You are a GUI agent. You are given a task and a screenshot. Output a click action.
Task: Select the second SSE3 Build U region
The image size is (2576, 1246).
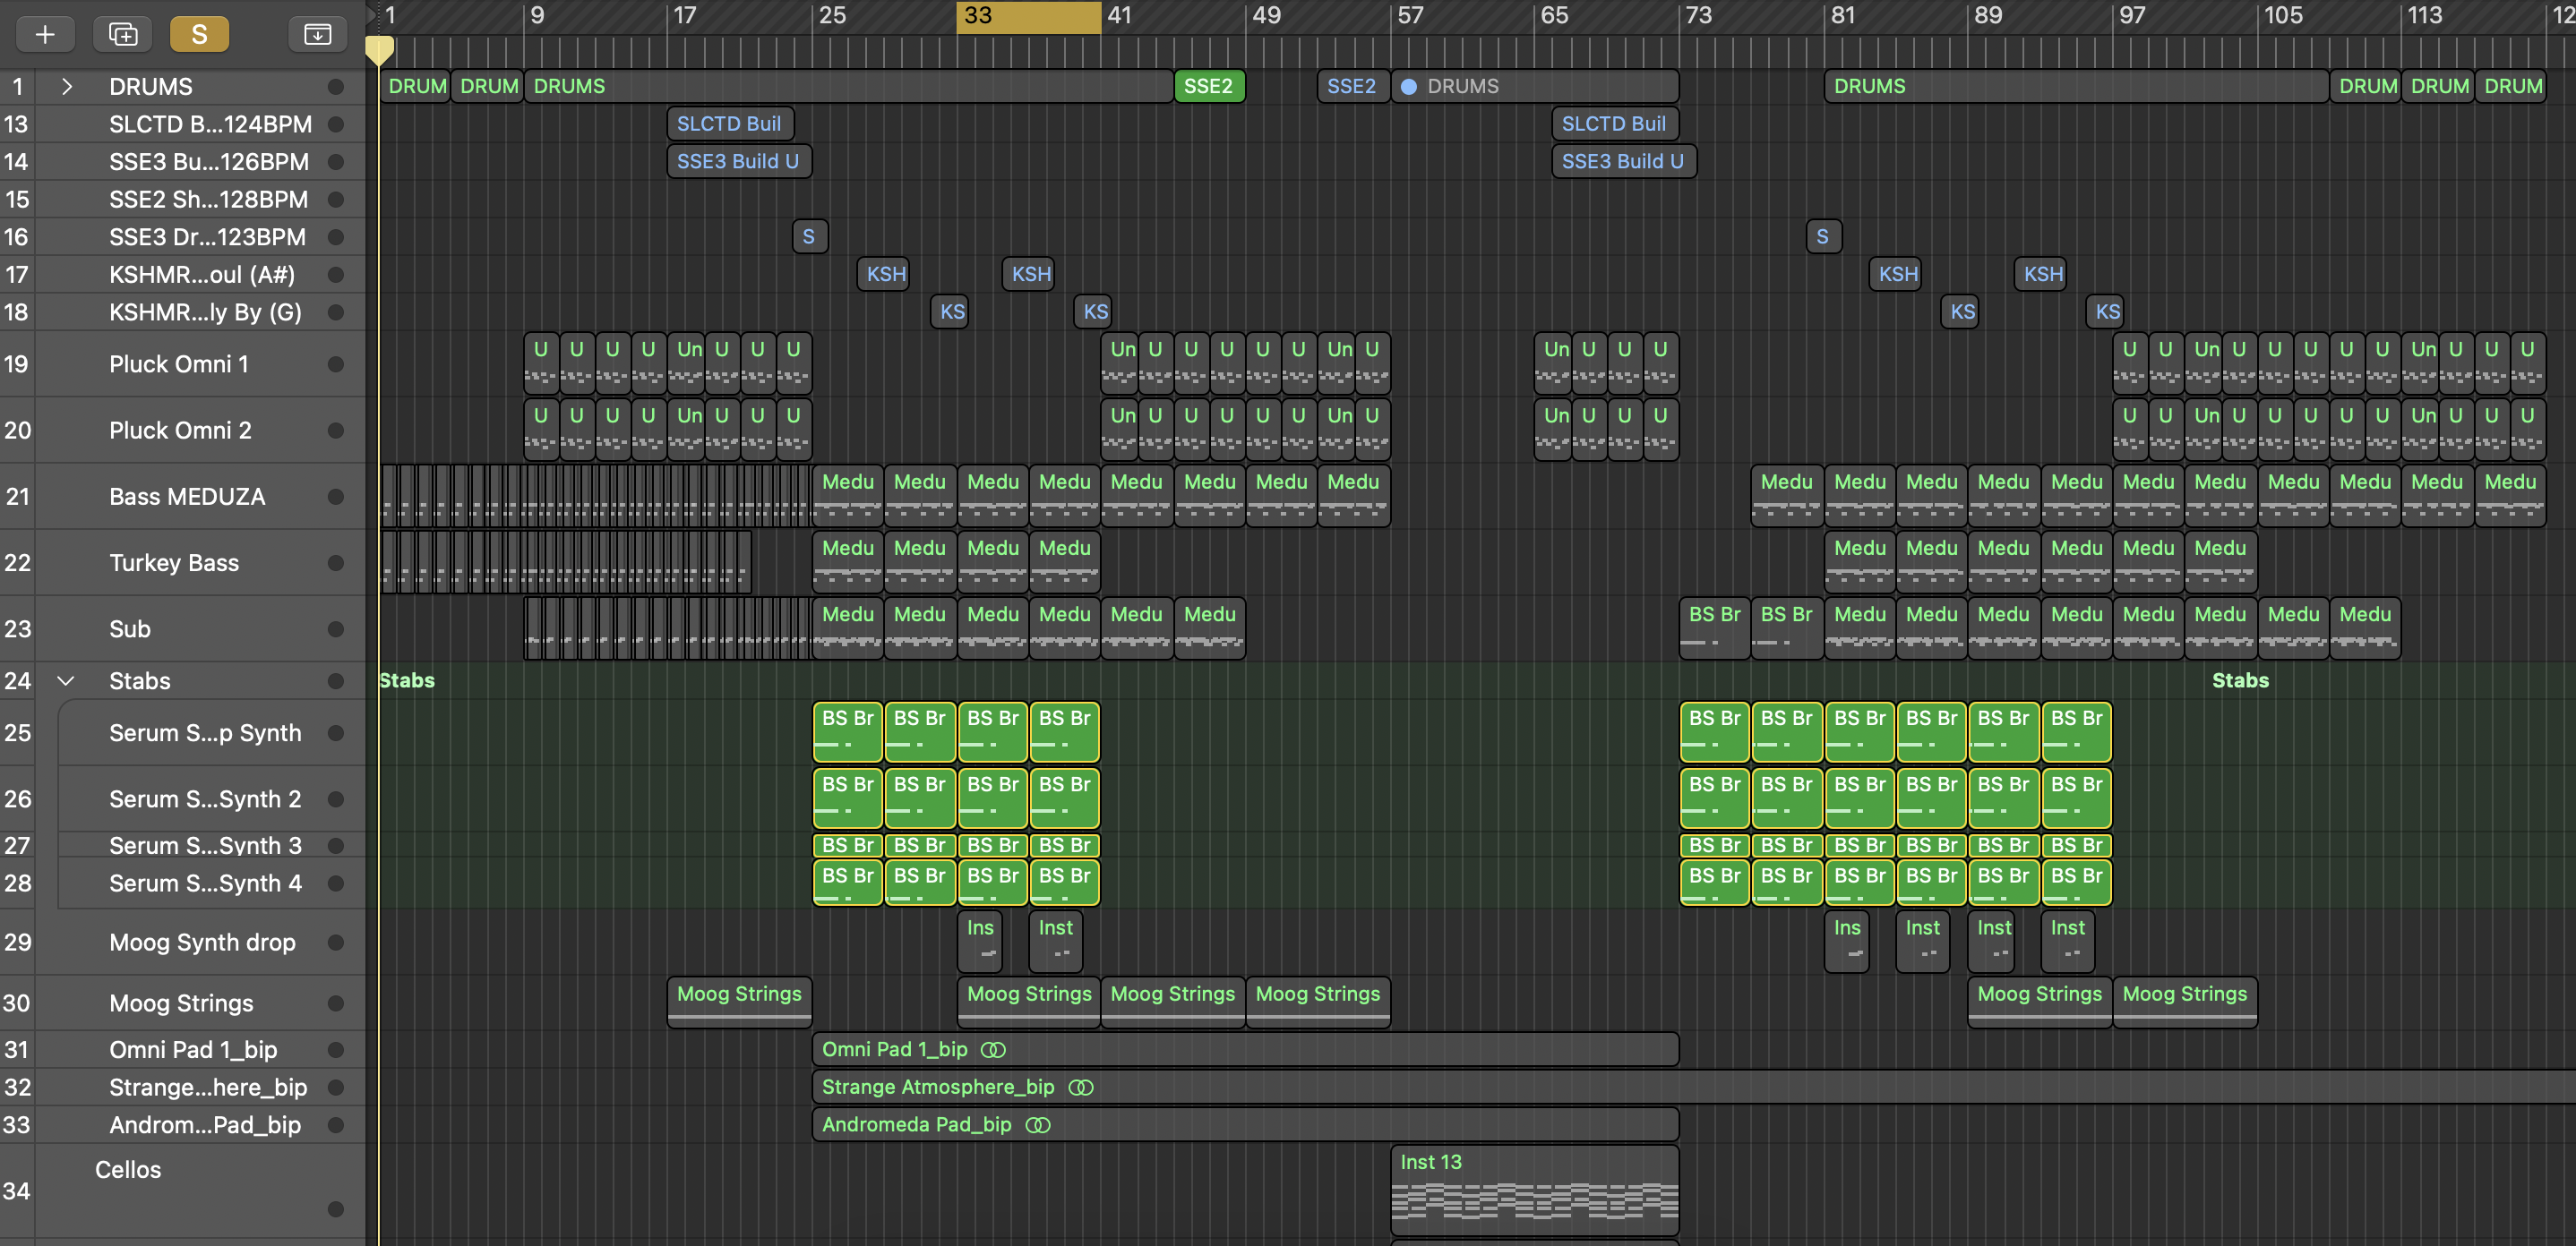[x=1624, y=162]
